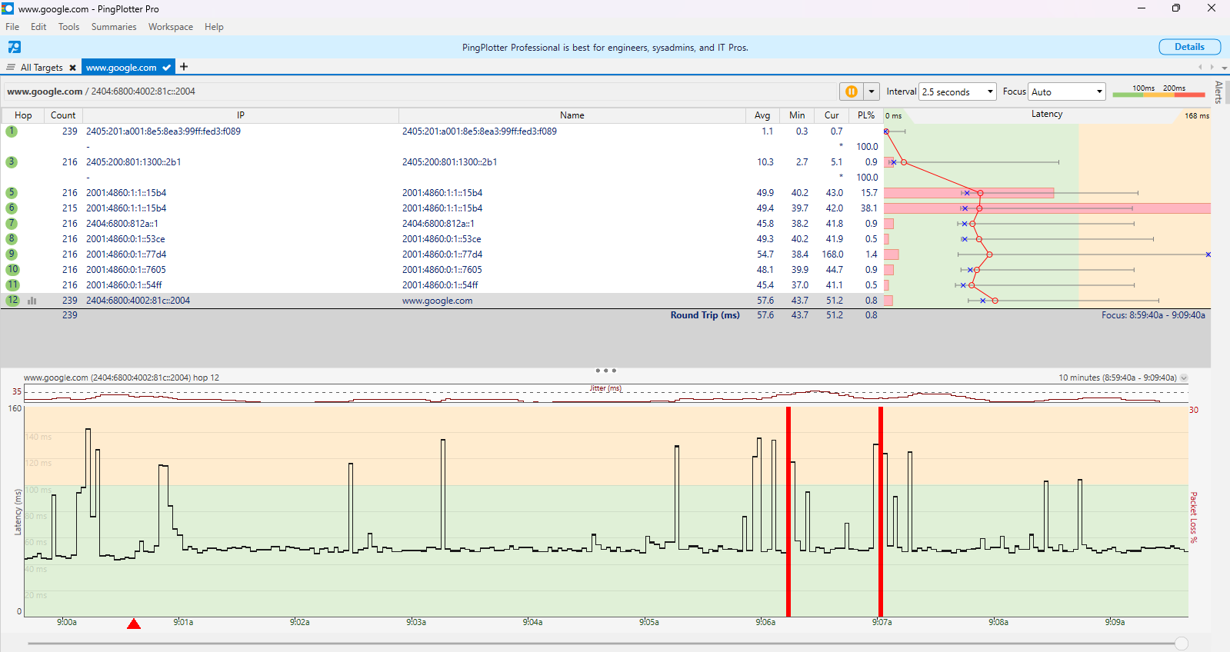Screen dimensions: 1230x652
Task: Expand the pause button dropdown arrow
Action: point(872,91)
